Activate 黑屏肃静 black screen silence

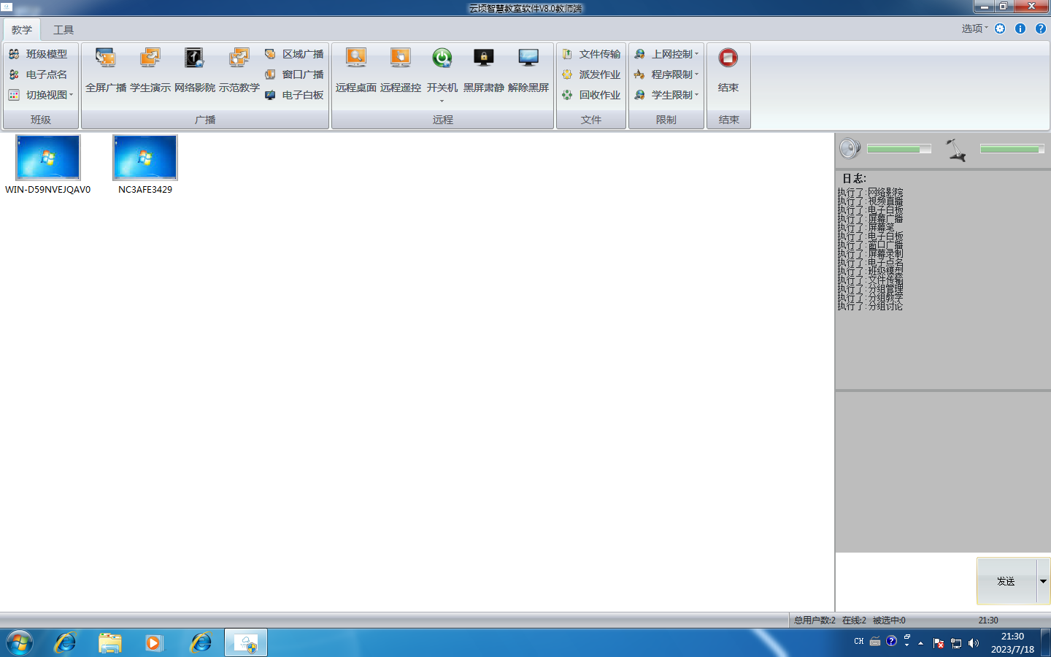(x=483, y=69)
